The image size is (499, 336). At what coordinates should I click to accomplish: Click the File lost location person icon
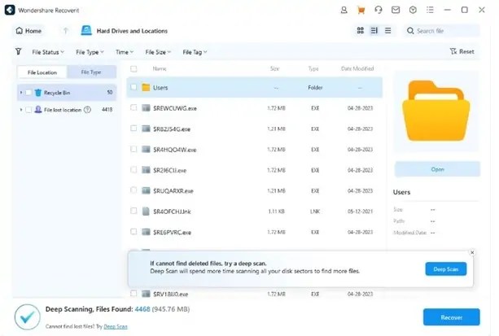[38, 110]
